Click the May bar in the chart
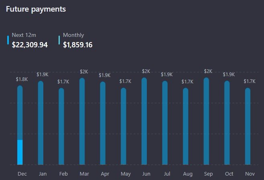The image size is (264, 180). 124,126
